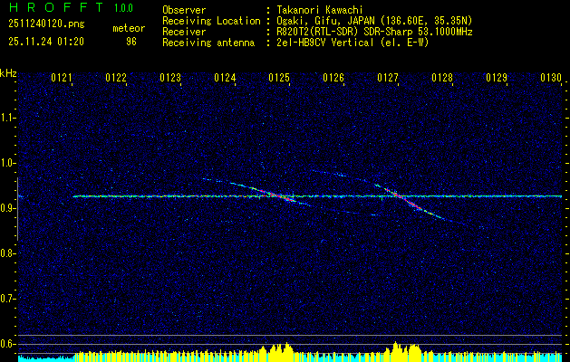Click the meteor count value 96
Image resolution: width=570 pixels, height=362 pixels.
[x=131, y=42]
